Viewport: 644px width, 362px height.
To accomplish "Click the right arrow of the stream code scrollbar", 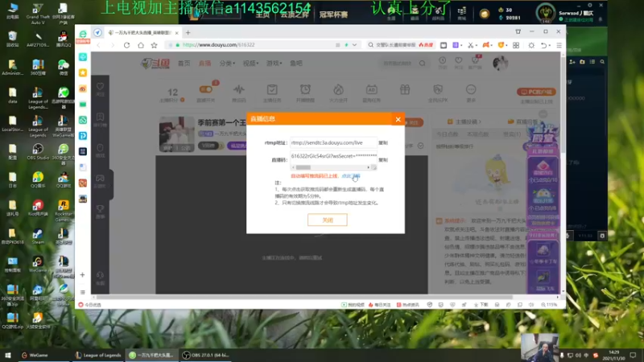I will 368,167.
